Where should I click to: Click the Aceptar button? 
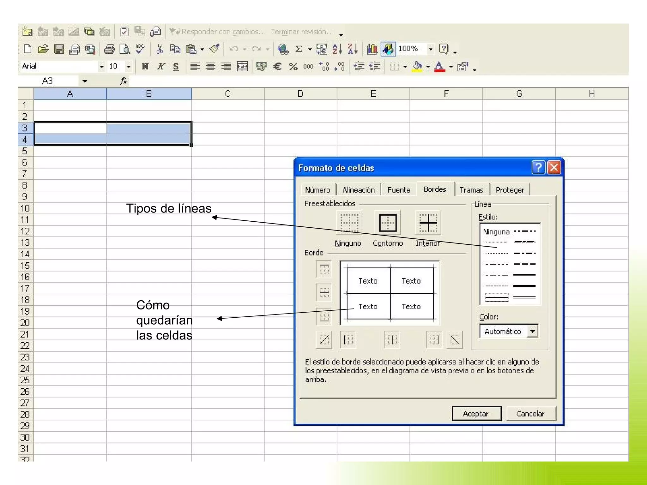click(x=476, y=413)
